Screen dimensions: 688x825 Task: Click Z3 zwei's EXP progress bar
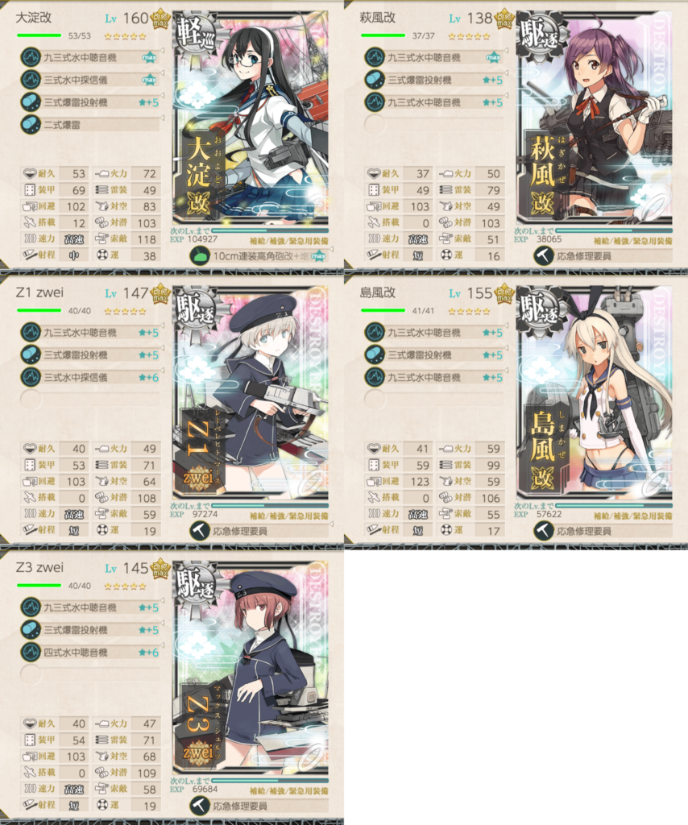(271, 780)
